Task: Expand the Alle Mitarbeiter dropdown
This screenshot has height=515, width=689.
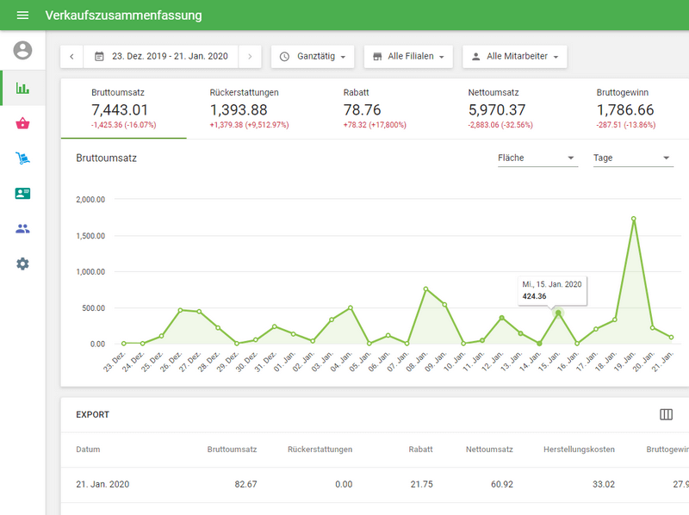Action: click(515, 57)
